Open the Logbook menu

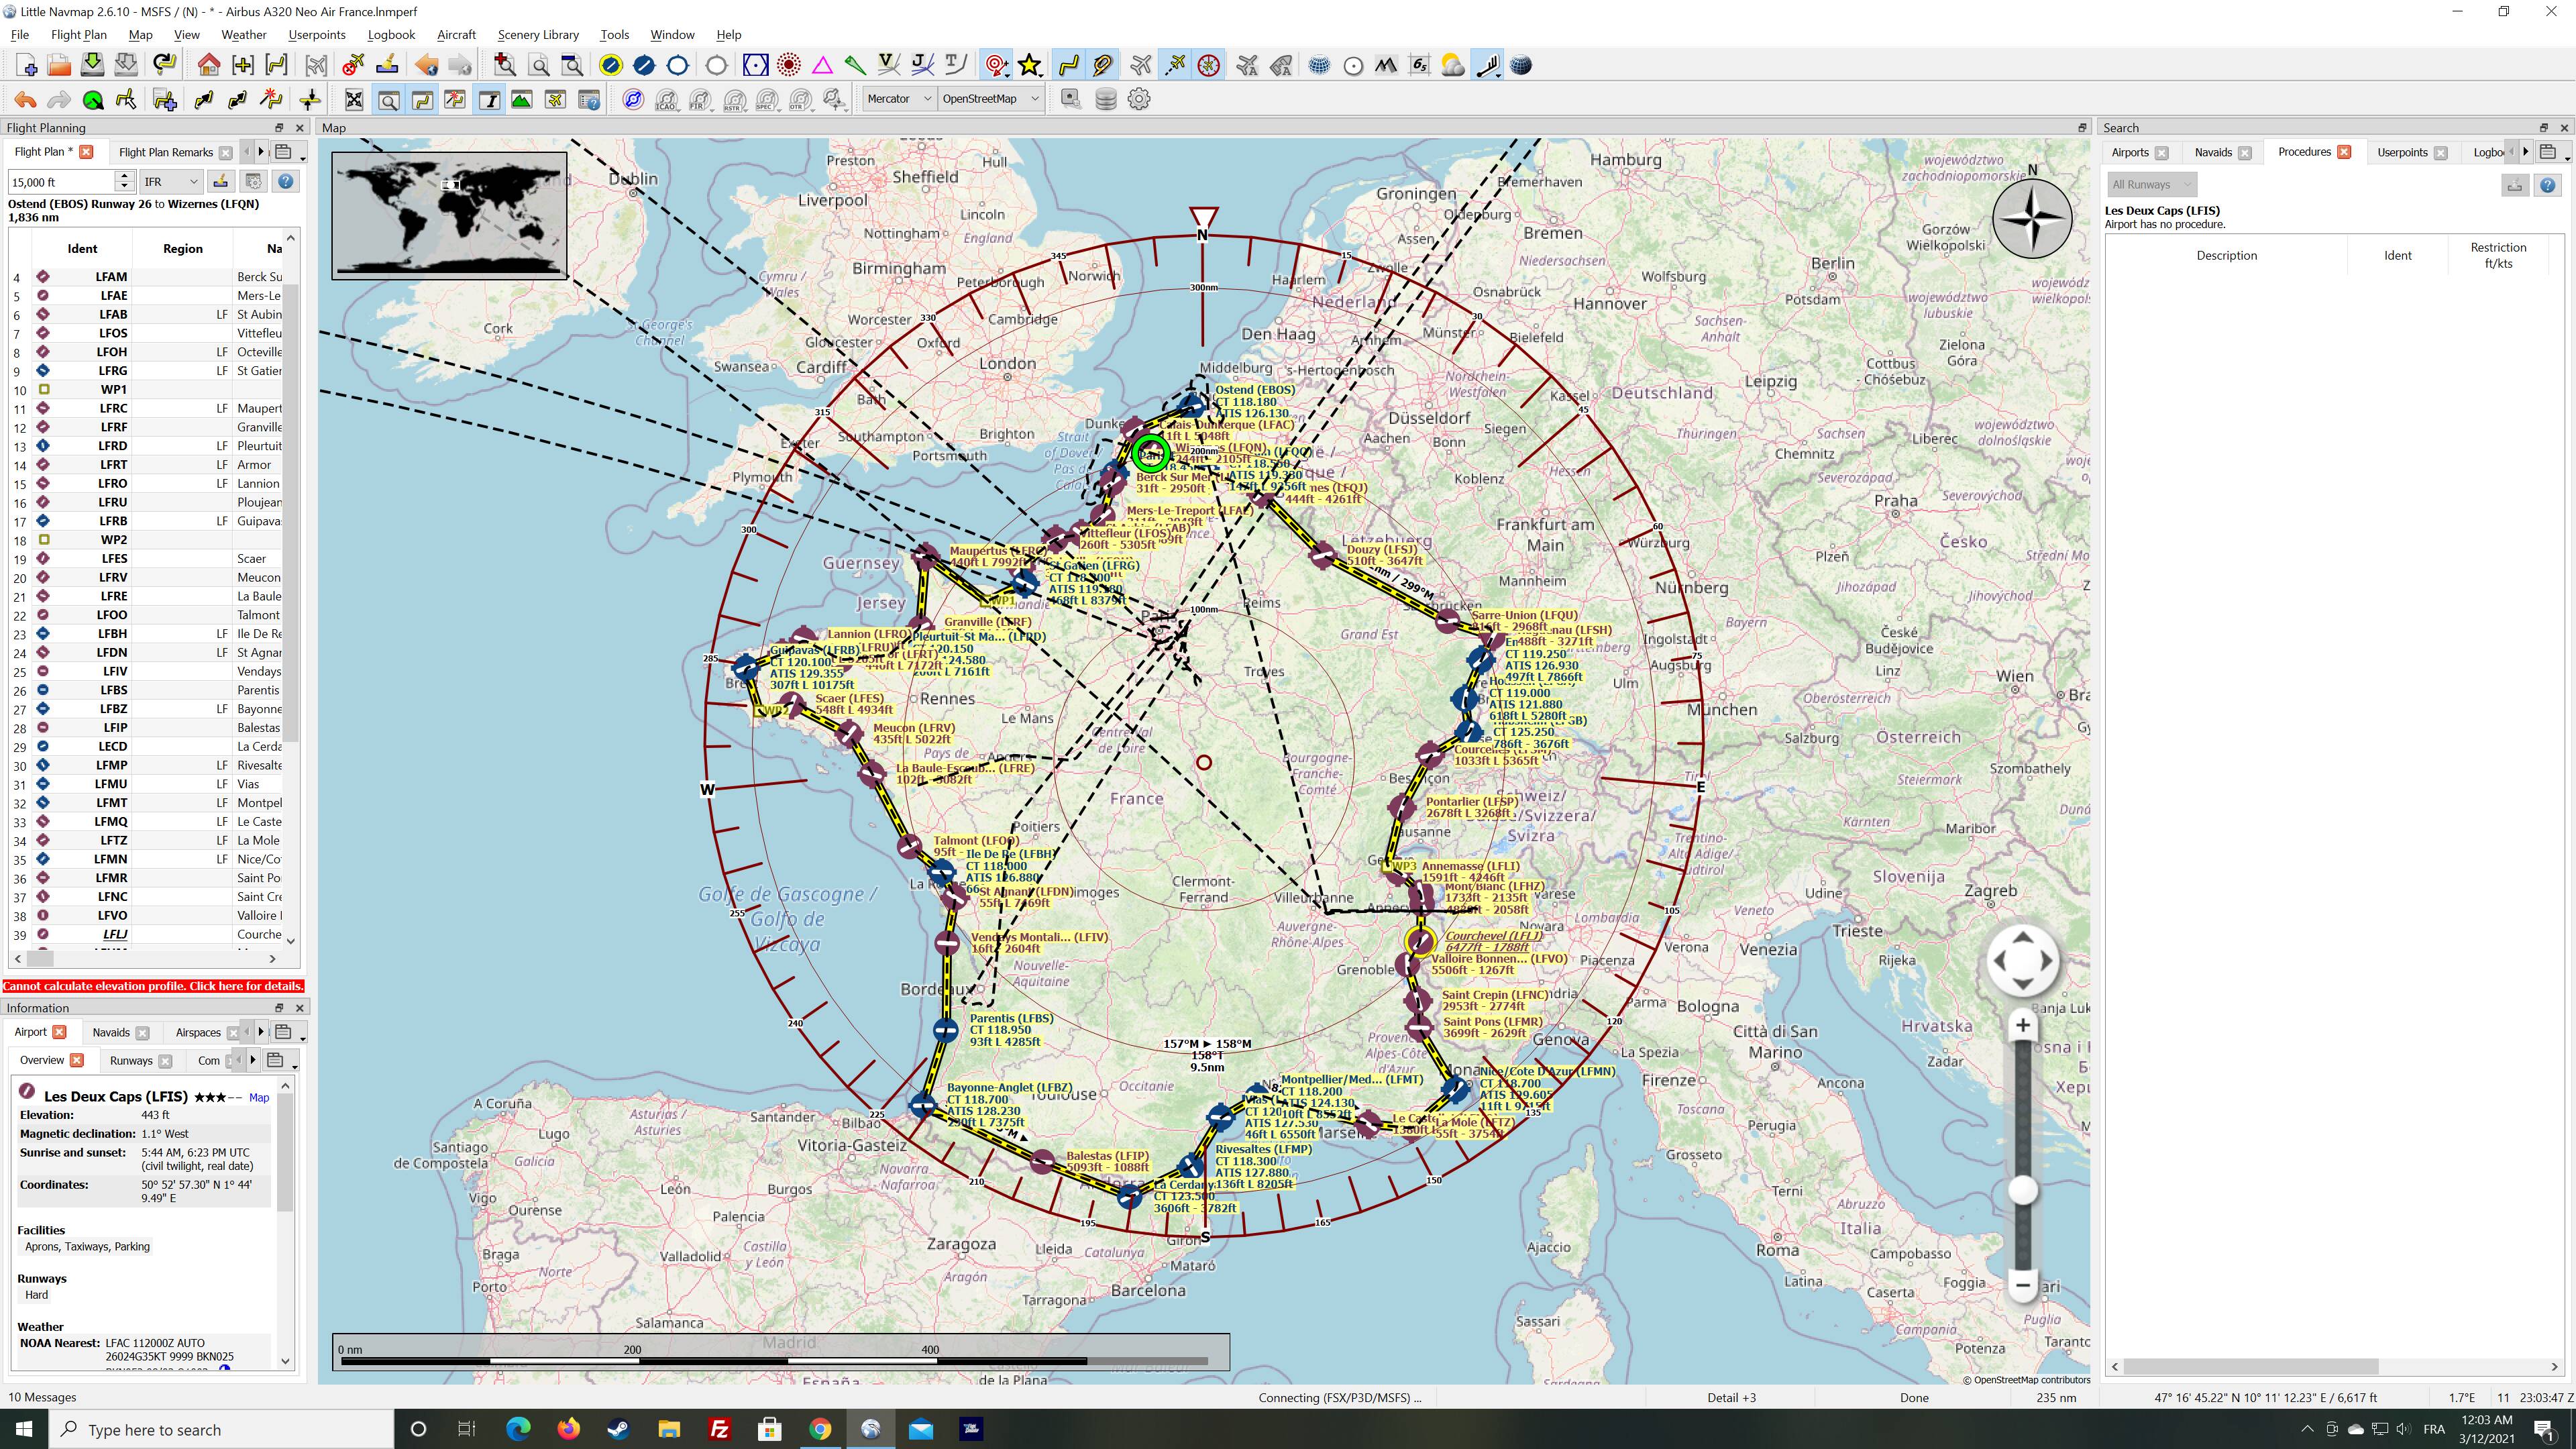click(x=391, y=35)
